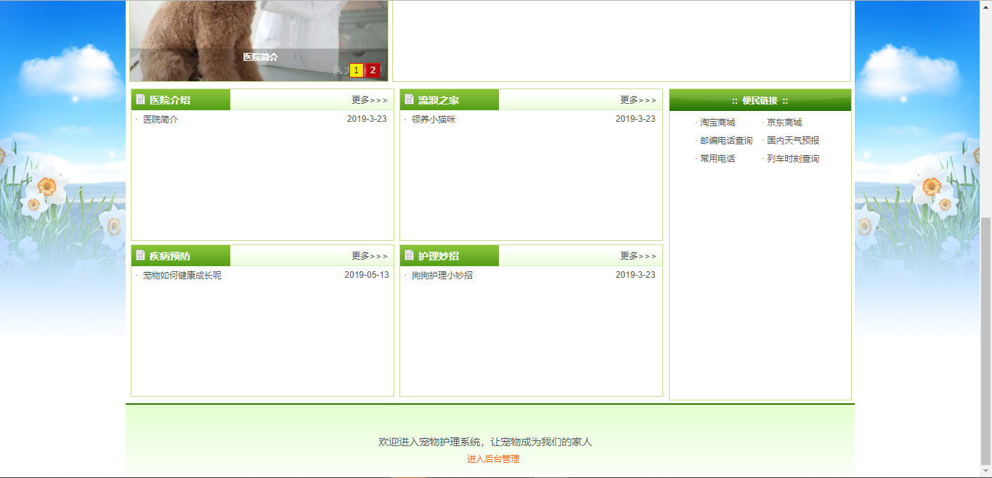Open the 宠物如何健康成长呢 article
992x478 pixels.
point(182,276)
